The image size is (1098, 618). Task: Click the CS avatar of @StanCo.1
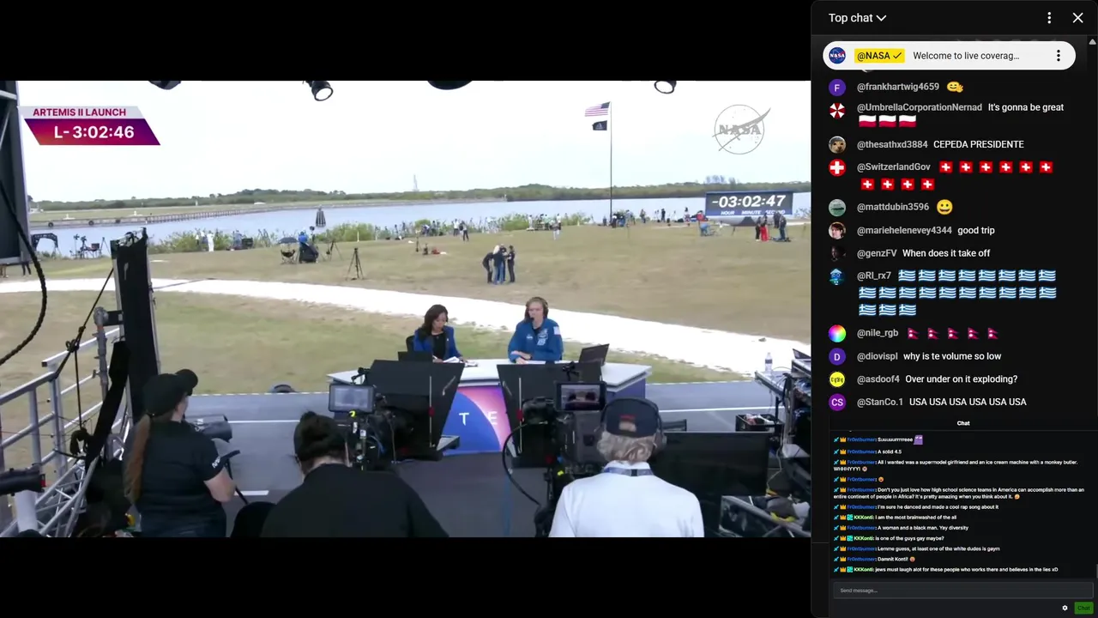(x=837, y=403)
